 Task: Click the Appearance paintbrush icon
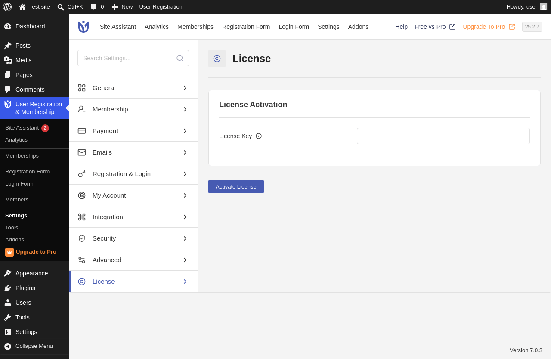(8, 273)
